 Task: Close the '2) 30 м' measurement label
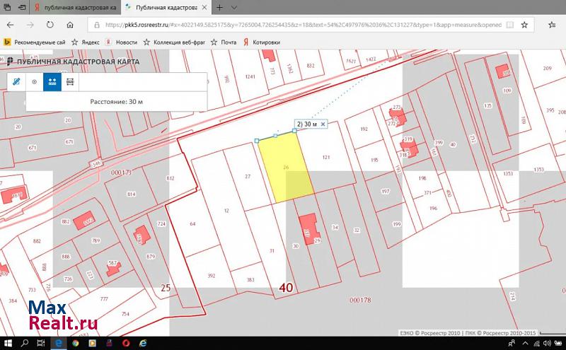click(323, 124)
